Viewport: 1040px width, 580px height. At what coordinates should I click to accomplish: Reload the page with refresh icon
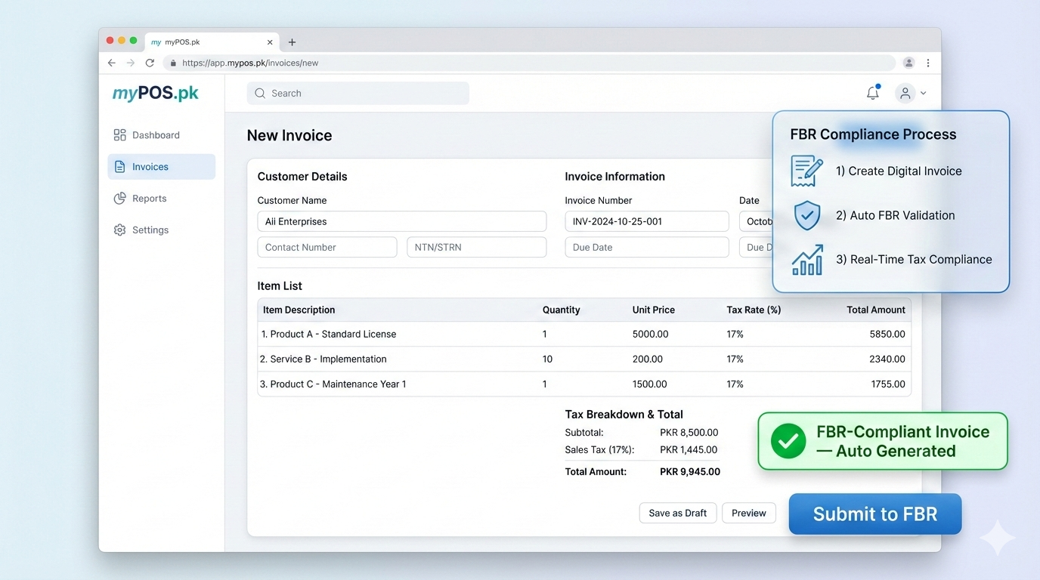tap(150, 63)
